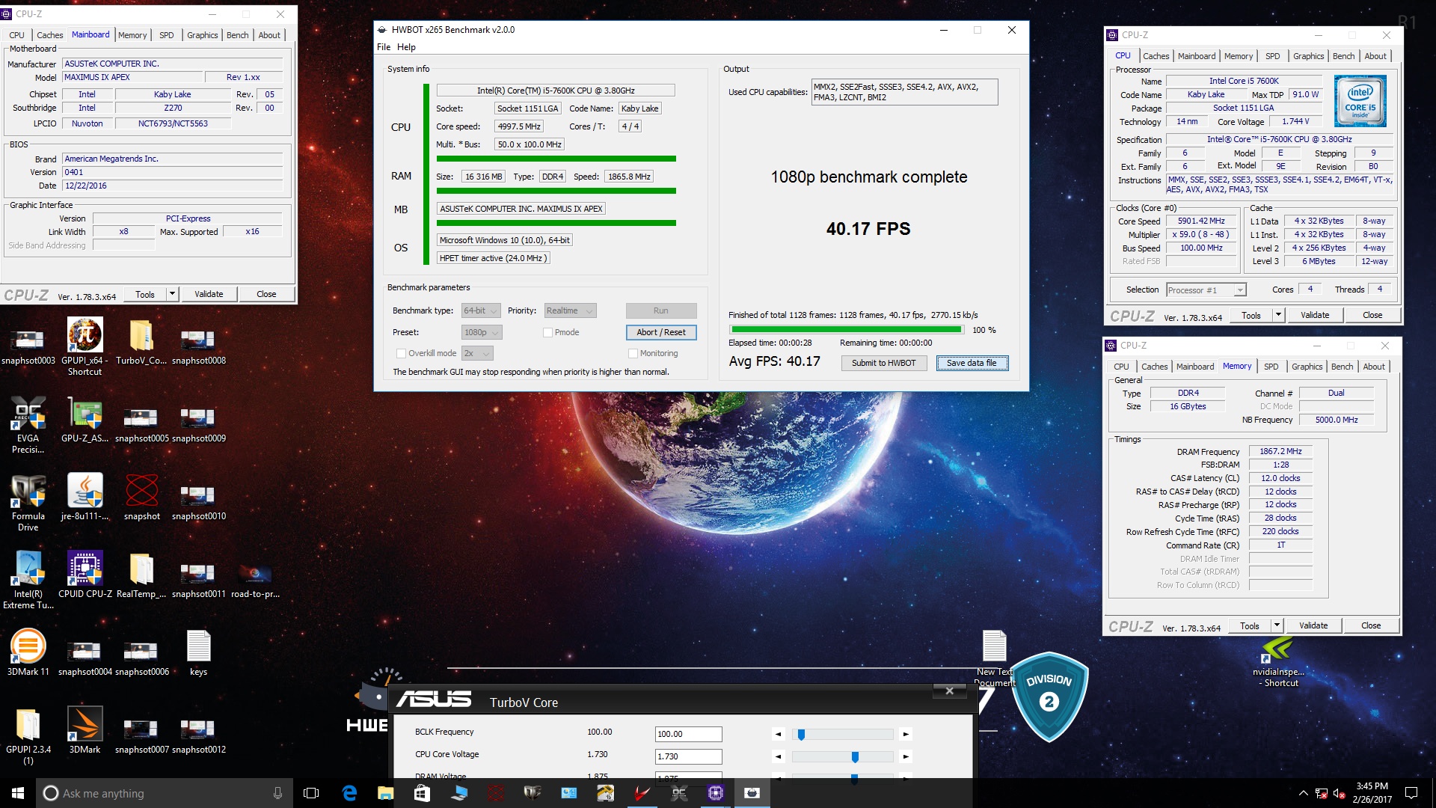Open GPUPI 2.3.4 (1) folder
The image size is (1436, 808).
point(28,735)
